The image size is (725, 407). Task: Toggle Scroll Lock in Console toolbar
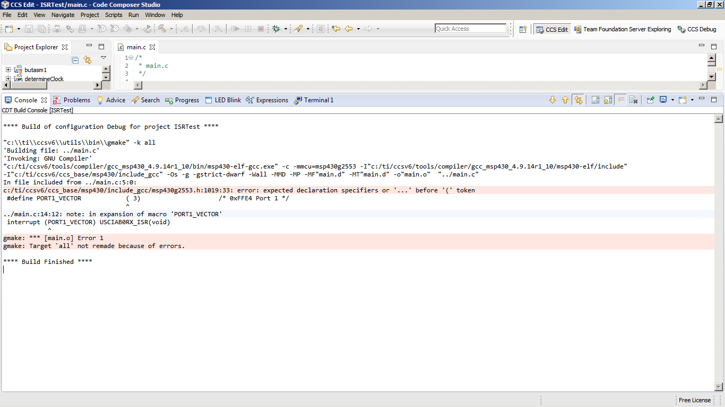coord(608,100)
